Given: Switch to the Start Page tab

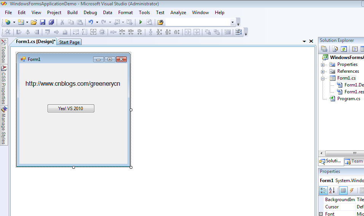Looking at the screenshot, I should 69,42.
